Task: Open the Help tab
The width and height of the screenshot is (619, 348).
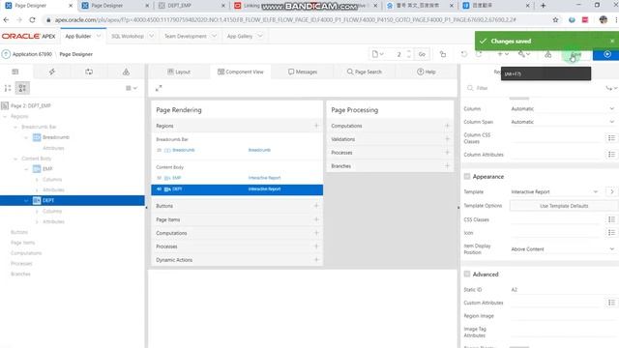Action: pyautogui.click(x=427, y=72)
